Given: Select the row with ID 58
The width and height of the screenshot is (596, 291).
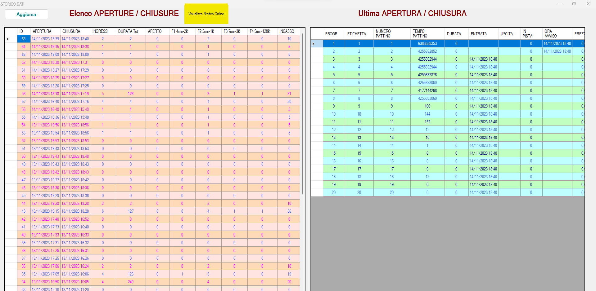Looking at the screenshot, I should click(x=24, y=94).
